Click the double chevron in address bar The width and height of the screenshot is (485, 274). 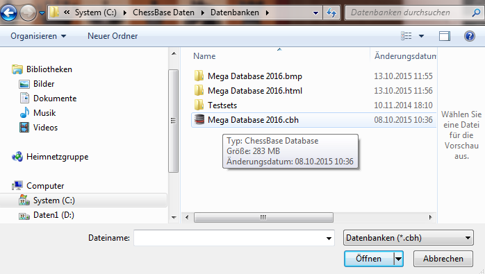pos(67,12)
